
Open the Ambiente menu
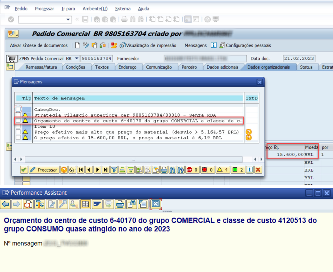[95, 9]
